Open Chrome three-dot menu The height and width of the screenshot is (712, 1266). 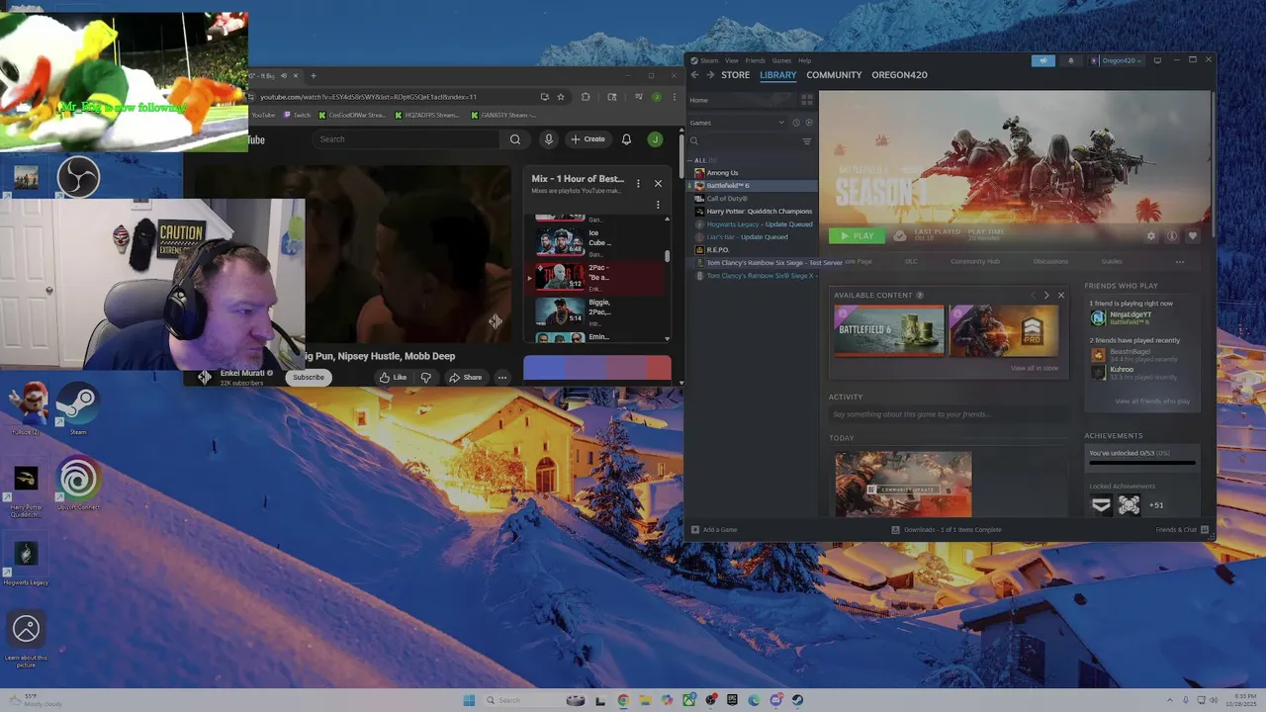[x=674, y=97]
